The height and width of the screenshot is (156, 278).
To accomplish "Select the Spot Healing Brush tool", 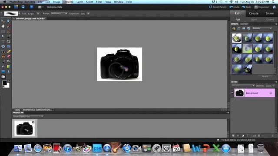I will point(8,52).
